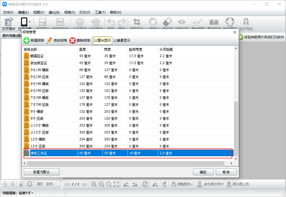
Task: Open the 美化(B) menu
Action: pos(54,12)
